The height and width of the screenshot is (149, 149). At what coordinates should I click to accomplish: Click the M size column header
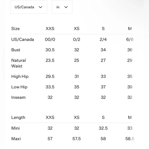coord(130,29)
